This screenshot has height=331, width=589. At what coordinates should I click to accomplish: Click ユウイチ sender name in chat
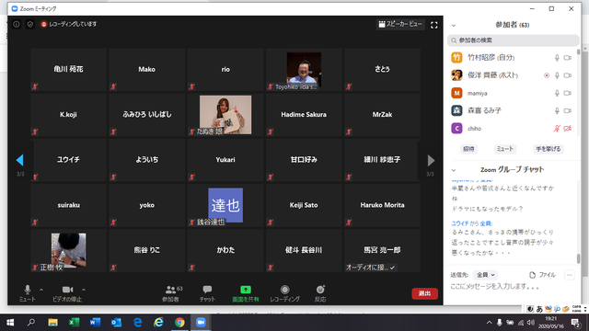pos(460,223)
